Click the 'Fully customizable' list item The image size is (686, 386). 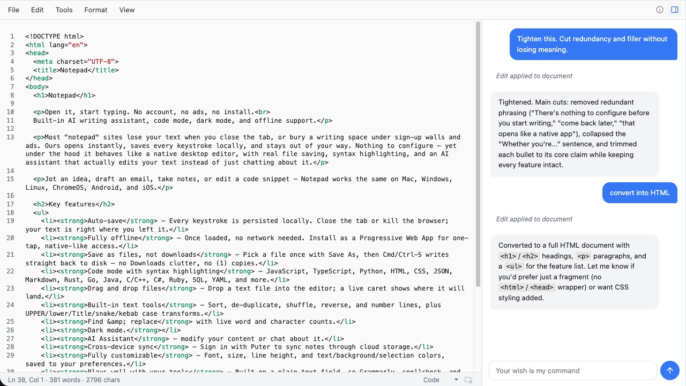point(235,359)
